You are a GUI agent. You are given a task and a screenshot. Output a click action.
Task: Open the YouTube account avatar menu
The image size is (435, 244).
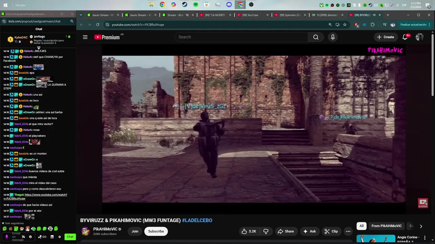(x=419, y=37)
